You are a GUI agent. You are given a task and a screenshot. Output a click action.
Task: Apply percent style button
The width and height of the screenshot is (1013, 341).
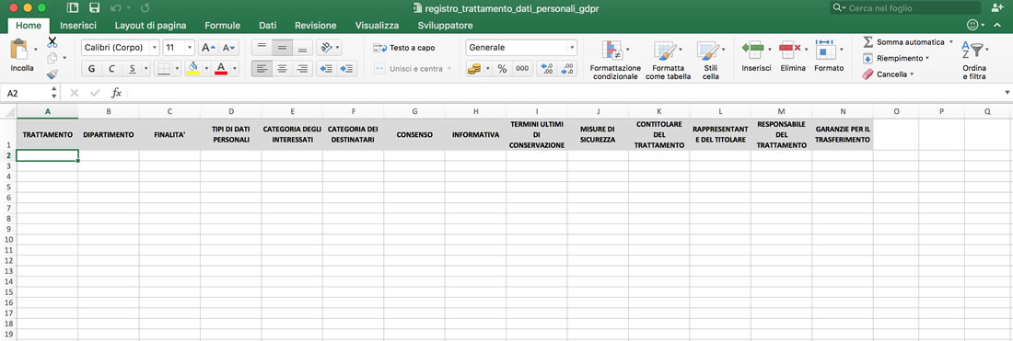[x=502, y=68]
